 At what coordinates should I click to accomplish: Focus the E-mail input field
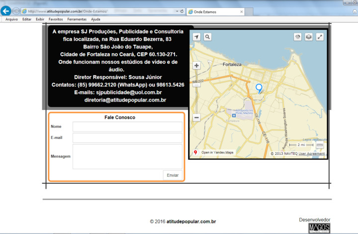[x=127, y=138]
